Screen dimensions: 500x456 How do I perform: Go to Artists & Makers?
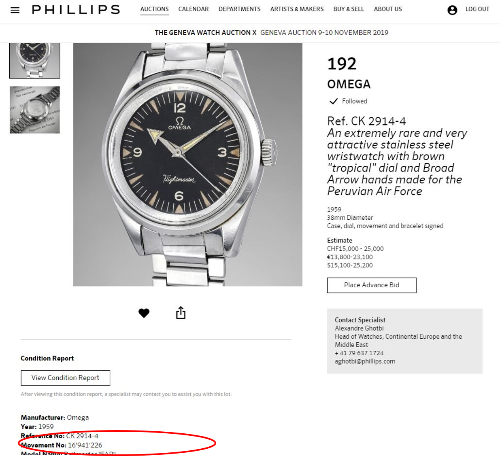tap(297, 9)
